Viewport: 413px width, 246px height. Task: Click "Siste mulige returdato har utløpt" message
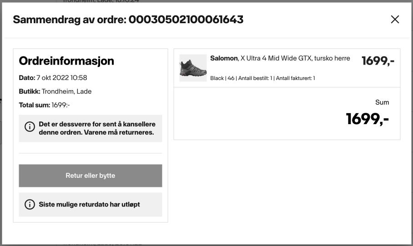click(x=89, y=205)
